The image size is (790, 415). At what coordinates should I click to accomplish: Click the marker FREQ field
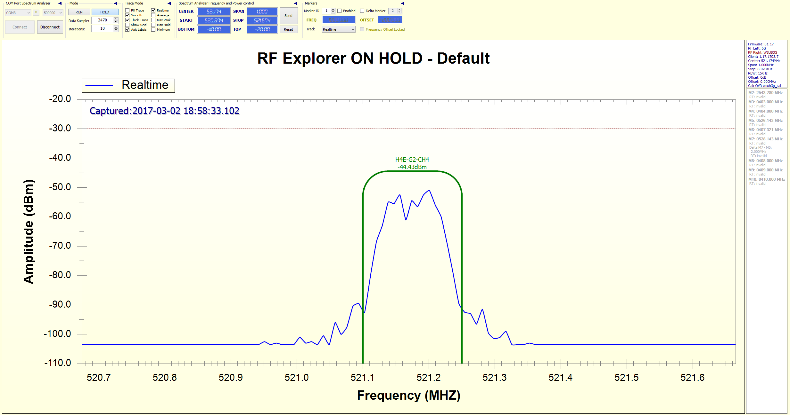[x=339, y=20]
